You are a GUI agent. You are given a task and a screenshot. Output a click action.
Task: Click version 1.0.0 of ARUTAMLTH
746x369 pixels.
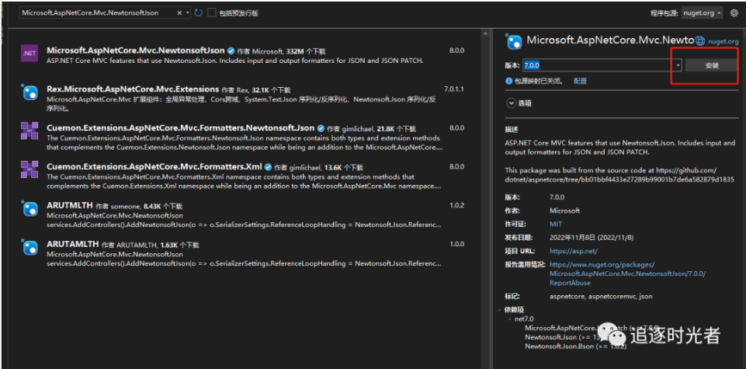pyautogui.click(x=456, y=244)
